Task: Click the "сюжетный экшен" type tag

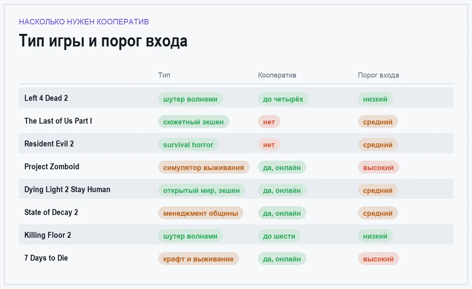Action: point(194,122)
